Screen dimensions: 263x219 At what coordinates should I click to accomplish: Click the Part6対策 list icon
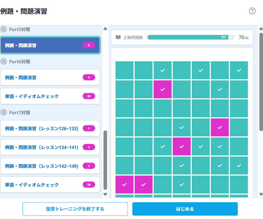click(x=4, y=61)
